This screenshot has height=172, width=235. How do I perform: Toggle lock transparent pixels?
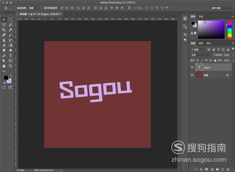coord(197,60)
